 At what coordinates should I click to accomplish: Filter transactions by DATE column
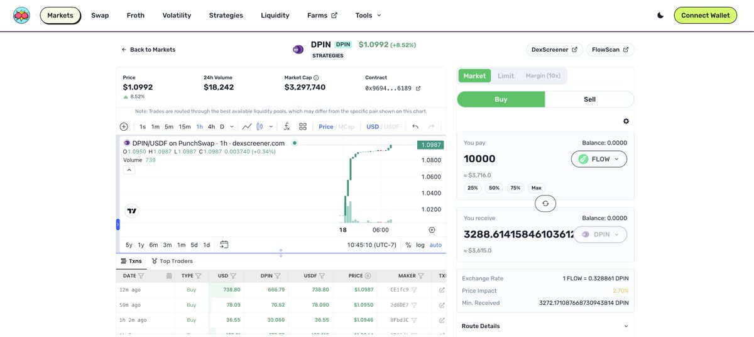pos(141,275)
